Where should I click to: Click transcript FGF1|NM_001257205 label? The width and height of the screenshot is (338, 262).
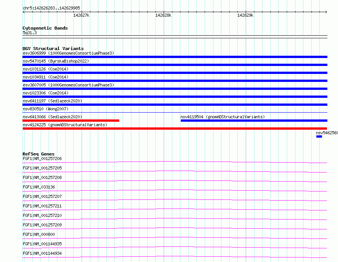point(42,168)
